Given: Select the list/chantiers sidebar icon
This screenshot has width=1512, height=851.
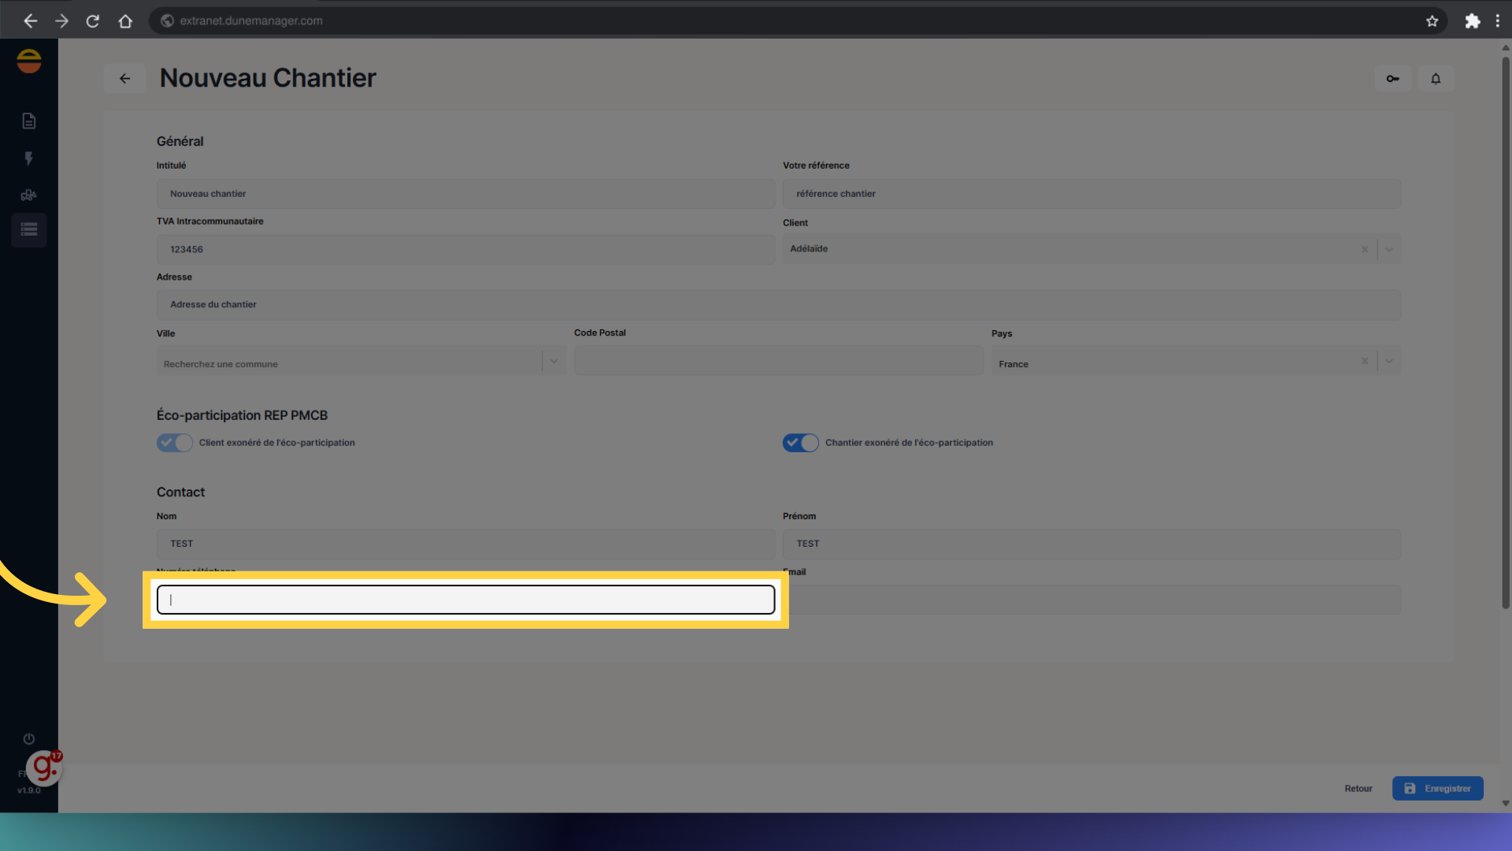Looking at the screenshot, I should [x=29, y=230].
